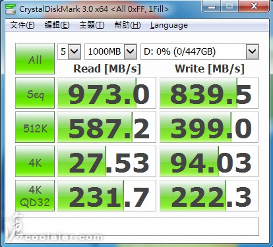
Task: Click the CrystalDiskMark app icon in title bar
Action: pos(10,9)
